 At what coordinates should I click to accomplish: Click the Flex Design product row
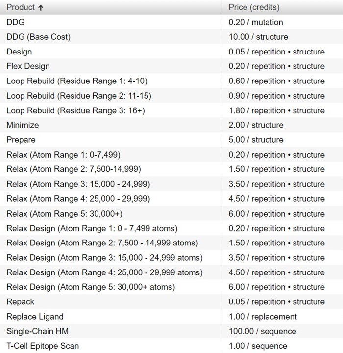[171, 66]
